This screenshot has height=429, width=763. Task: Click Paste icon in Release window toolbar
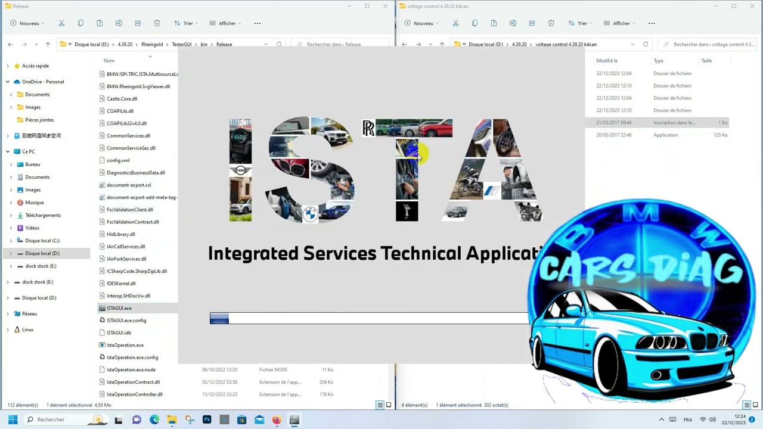[x=100, y=23]
